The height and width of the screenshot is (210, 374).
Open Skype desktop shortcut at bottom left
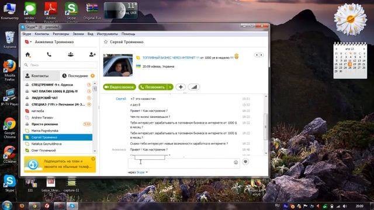10,183
